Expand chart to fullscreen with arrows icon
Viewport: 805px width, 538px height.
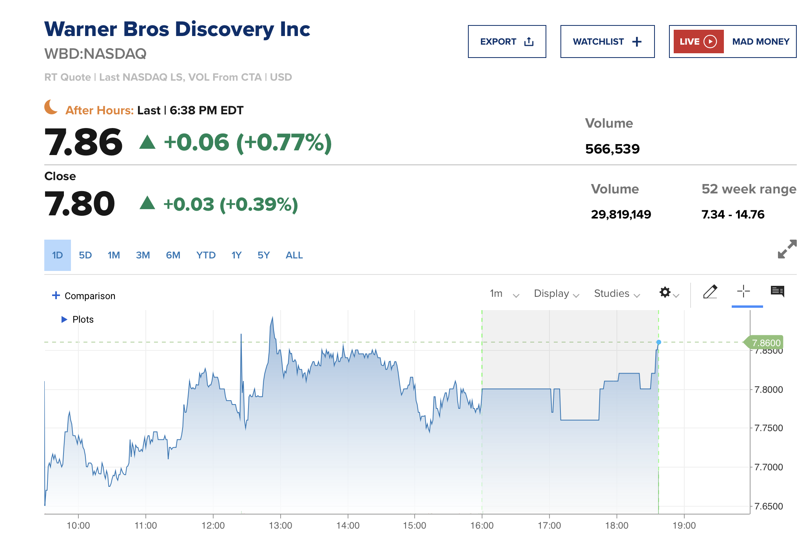coord(787,249)
